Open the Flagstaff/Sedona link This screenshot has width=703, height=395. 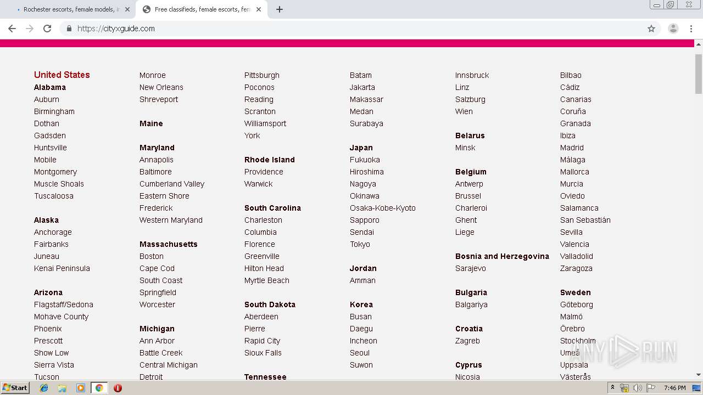[64, 304]
